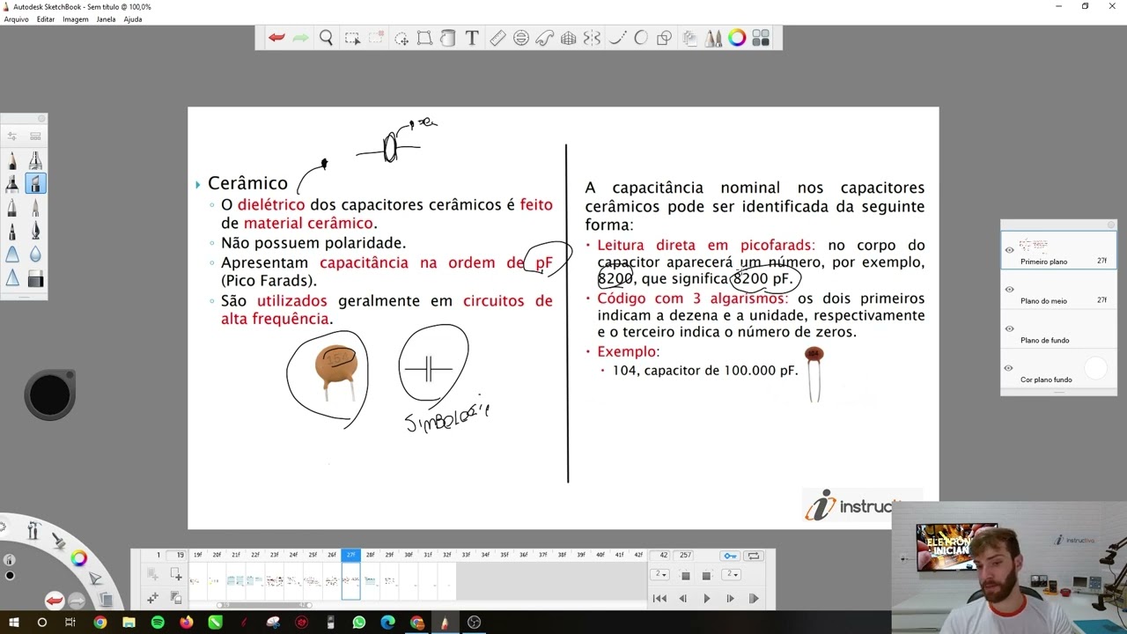This screenshot has width=1127, height=634.
Task: Select the Inking Pen nib brush
Action: [35, 232]
